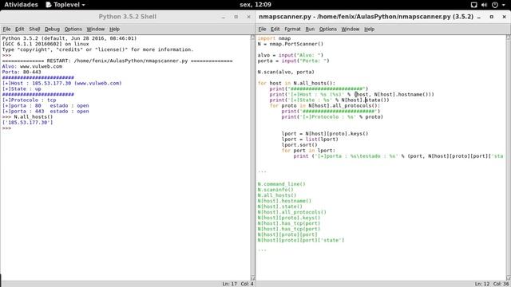Screen dimensions: 511x287
Task: Click 'for host in N.all_hosts():' line
Action: pyautogui.click(x=296, y=83)
